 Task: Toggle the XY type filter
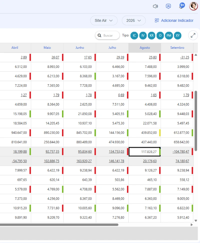coord(177,36)
